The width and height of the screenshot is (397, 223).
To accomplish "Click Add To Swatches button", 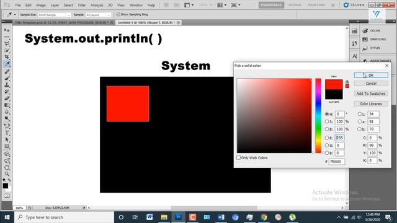I will 371,94.
